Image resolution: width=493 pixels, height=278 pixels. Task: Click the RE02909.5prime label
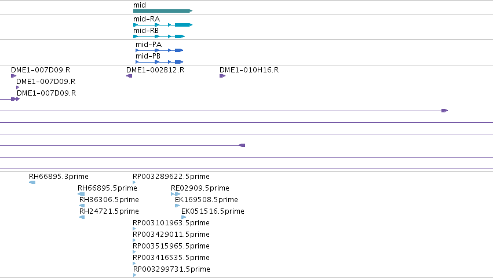[200, 188]
